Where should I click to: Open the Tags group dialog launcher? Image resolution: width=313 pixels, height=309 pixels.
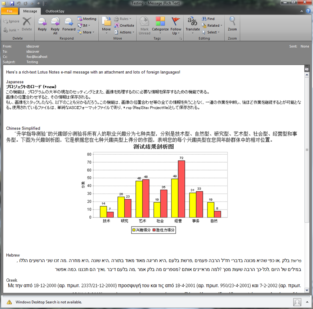pyautogui.click(x=181, y=39)
